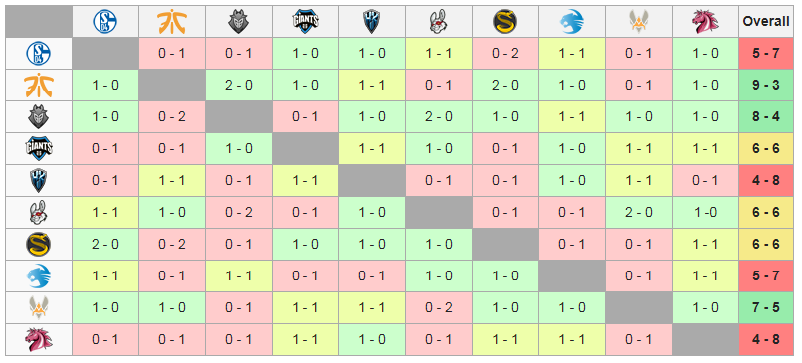The image size is (802, 363).
Task: Click Fnatic's 2 - 0 result against G2
Action: 239,85
